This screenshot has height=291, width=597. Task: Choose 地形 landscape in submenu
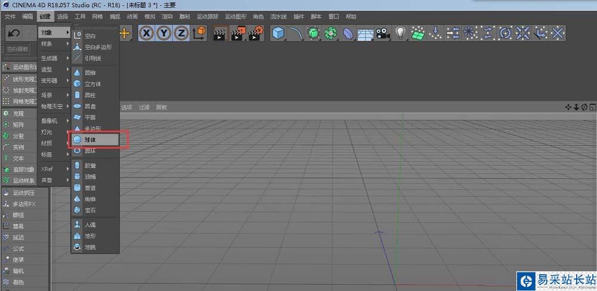(96, 236)
